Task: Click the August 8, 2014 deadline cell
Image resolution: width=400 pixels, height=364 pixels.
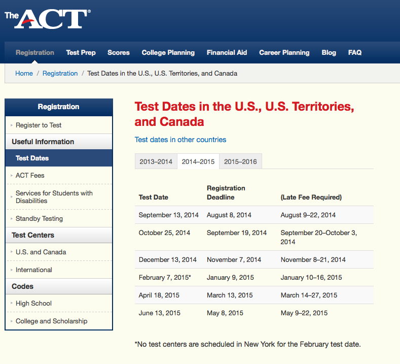Action: point(229,215)
